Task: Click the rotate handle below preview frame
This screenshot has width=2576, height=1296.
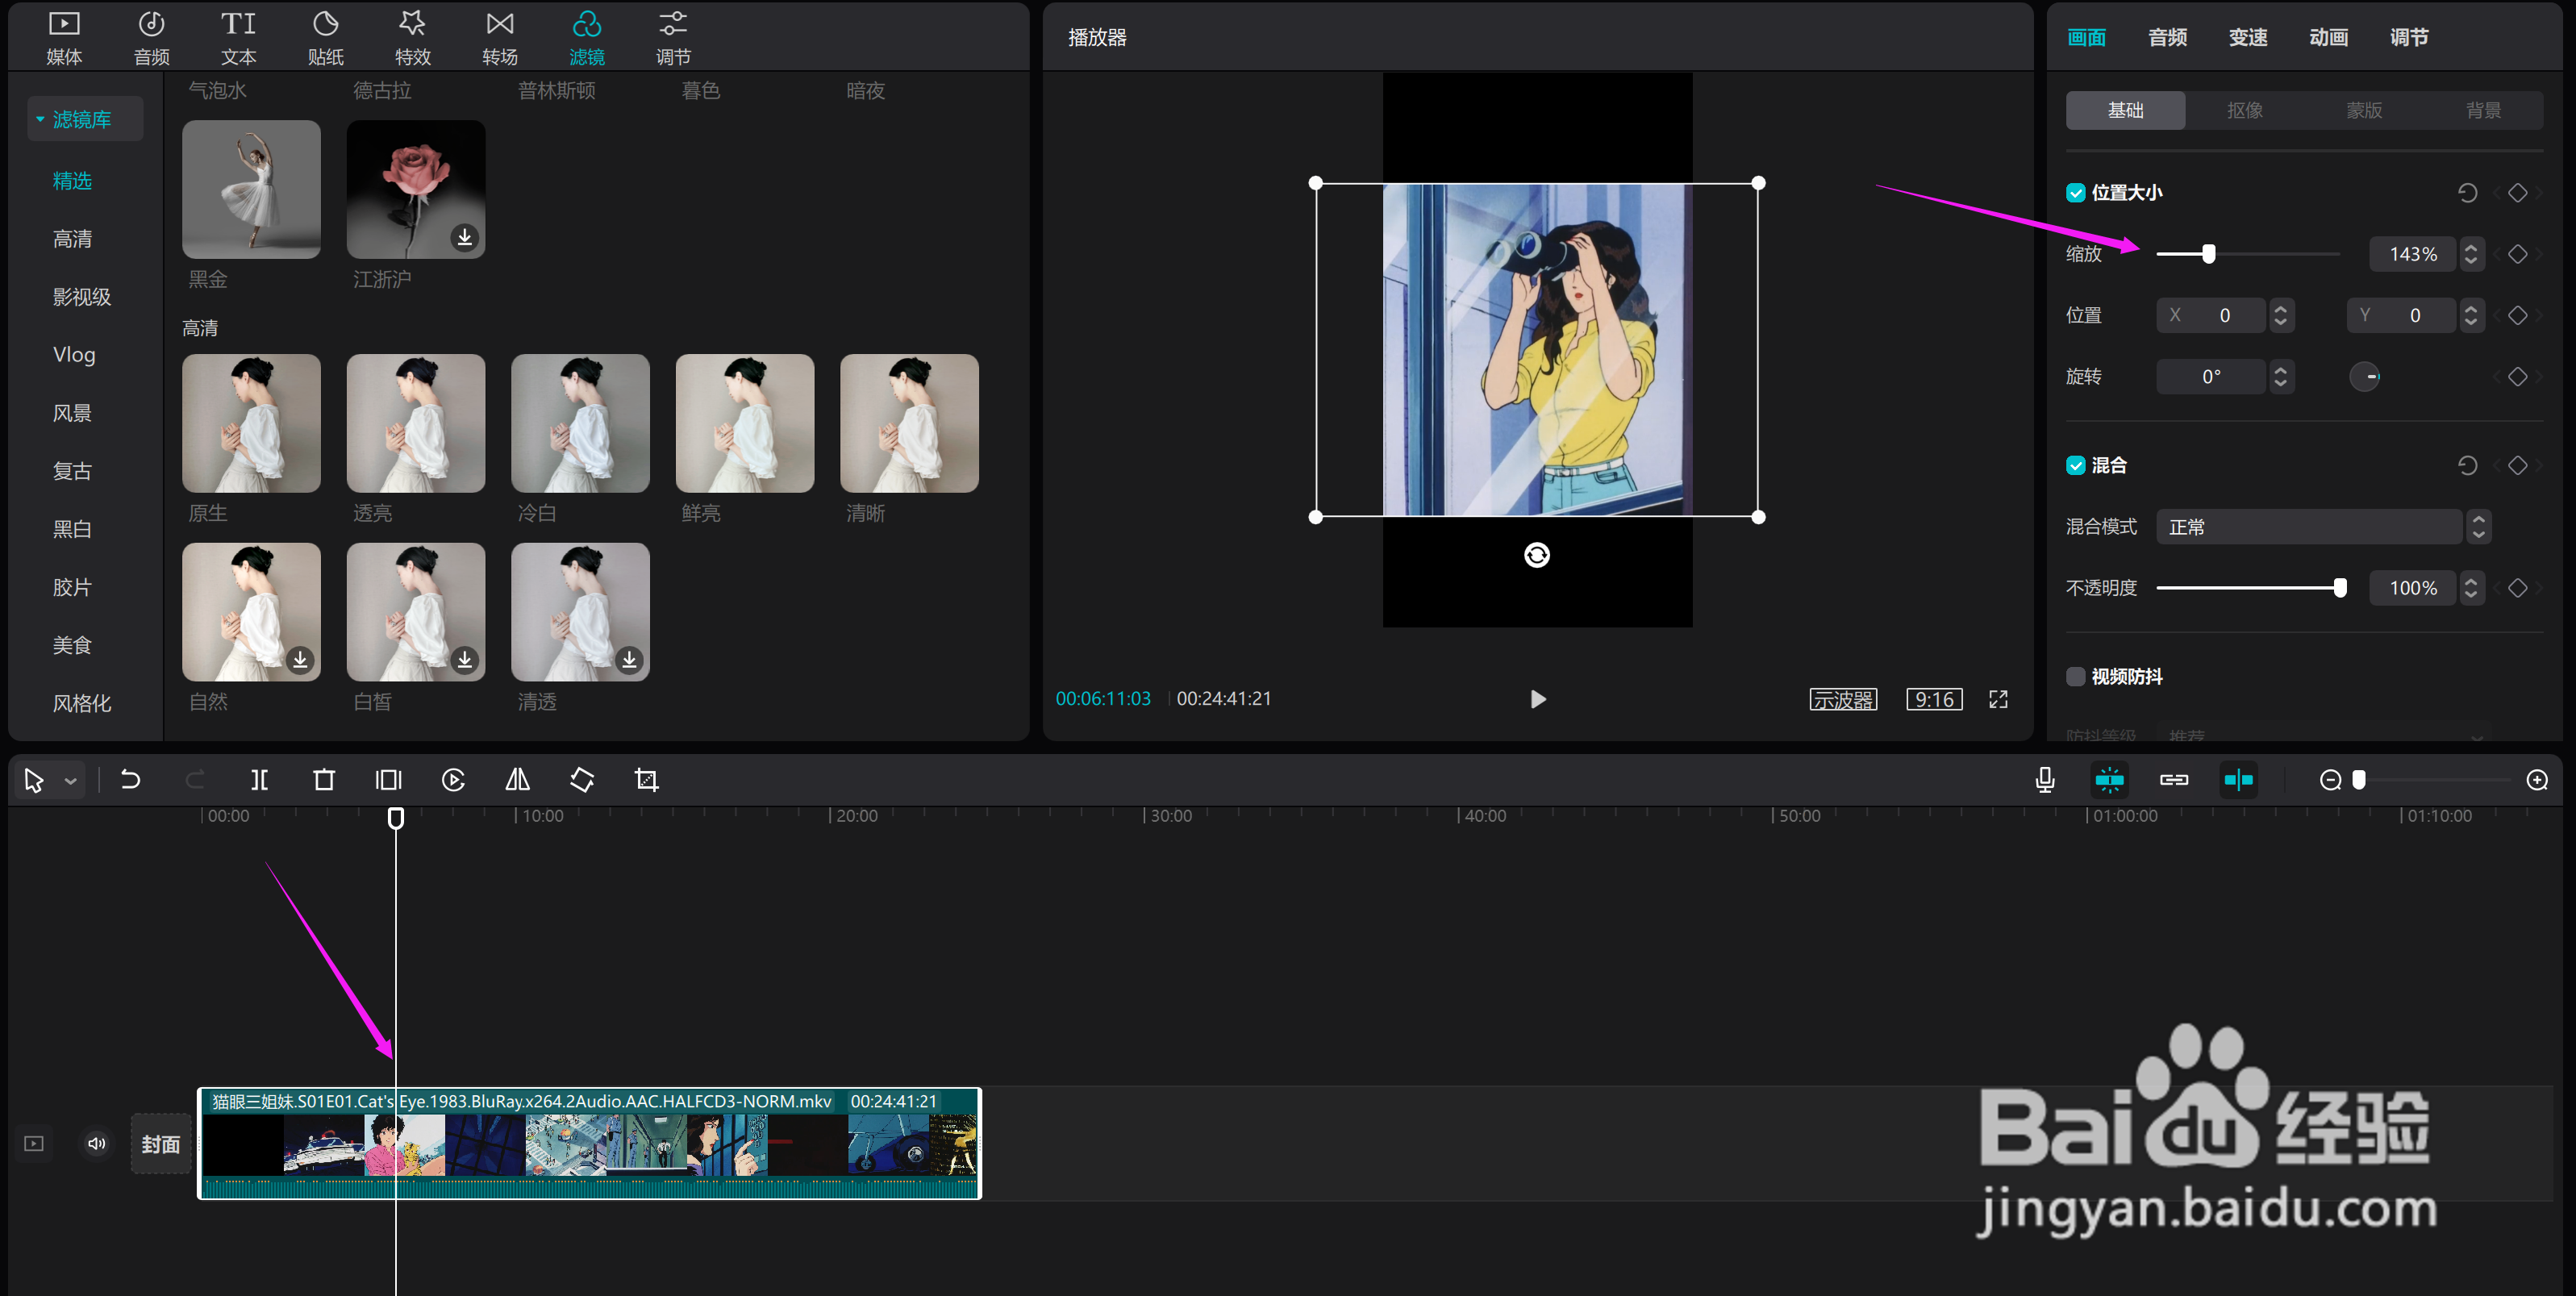Action: pyautogui.click(x=1537, y=555)
